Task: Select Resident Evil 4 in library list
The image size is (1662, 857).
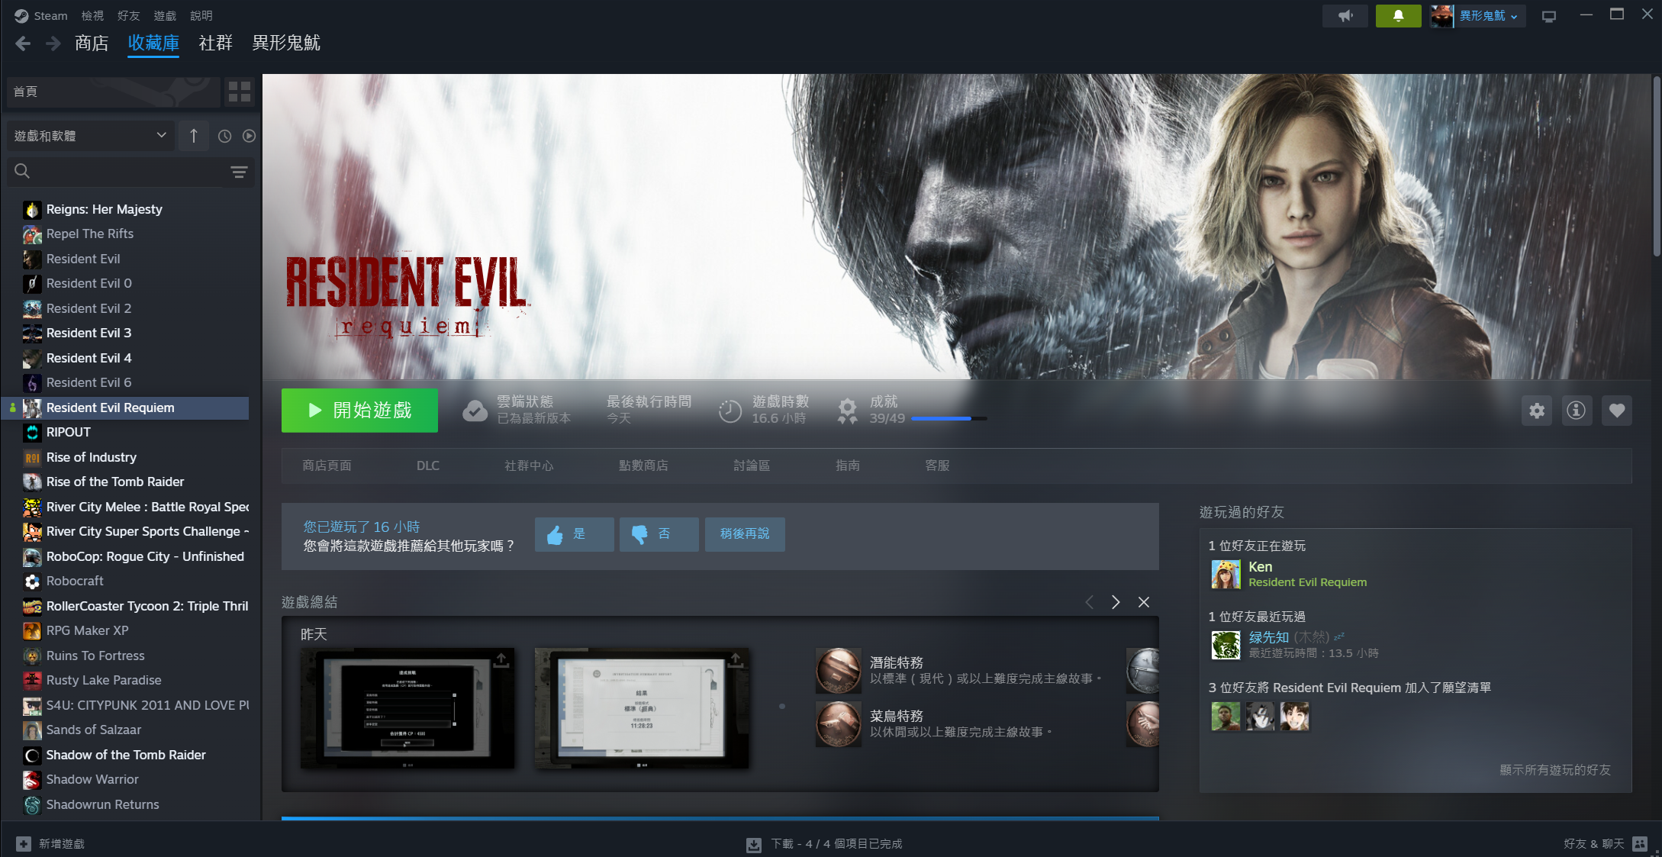Action: [89, 358]
